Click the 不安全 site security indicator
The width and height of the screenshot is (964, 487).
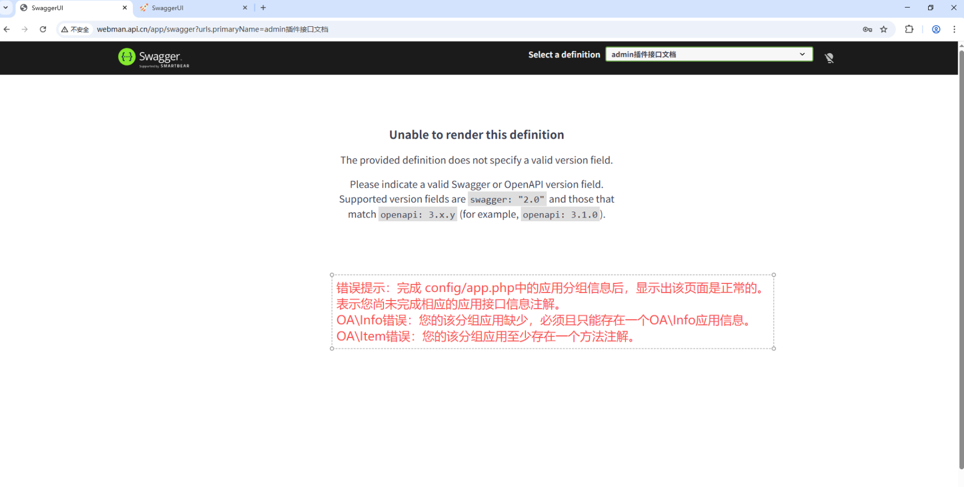(x=75, y=29)
